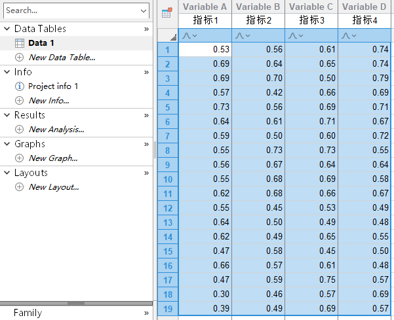Expand the Data Tables section chevron
The height and width of the screenshot is (320, 394).
[x=146, y=29]
